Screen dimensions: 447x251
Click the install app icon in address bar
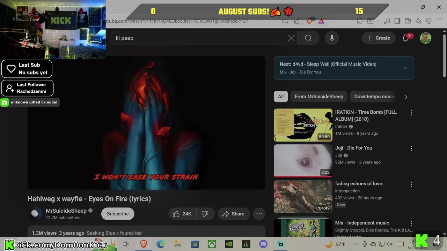point(285,21)
